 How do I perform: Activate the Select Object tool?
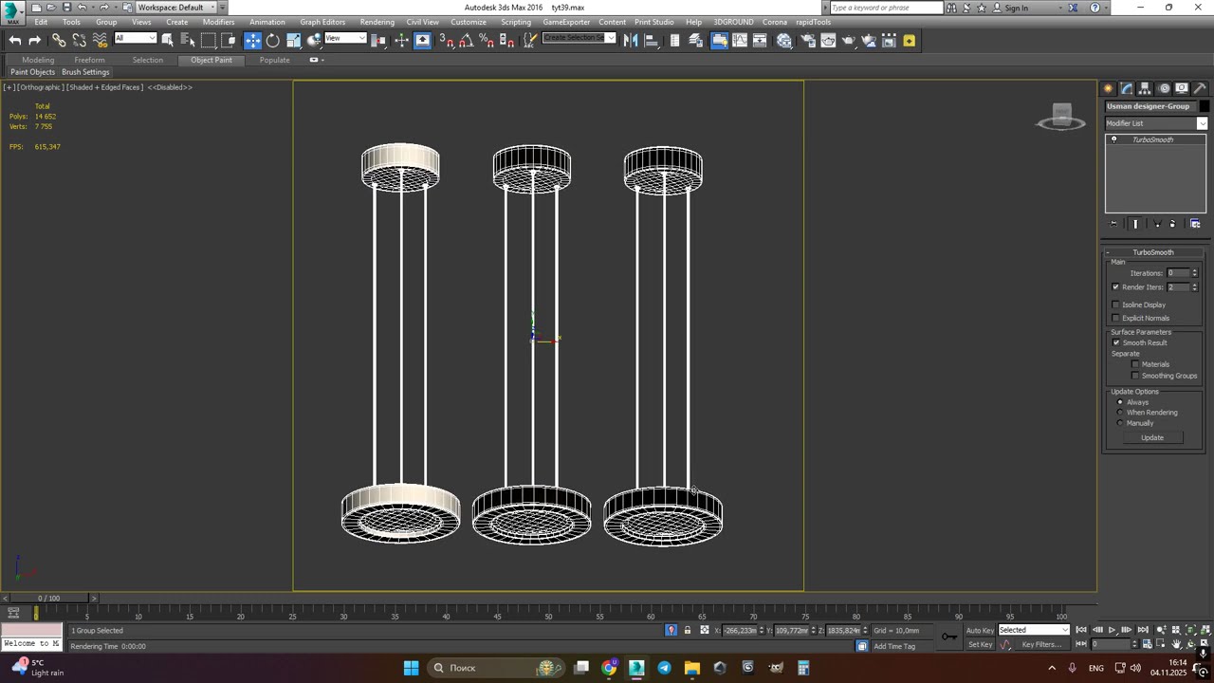(168, 40)
